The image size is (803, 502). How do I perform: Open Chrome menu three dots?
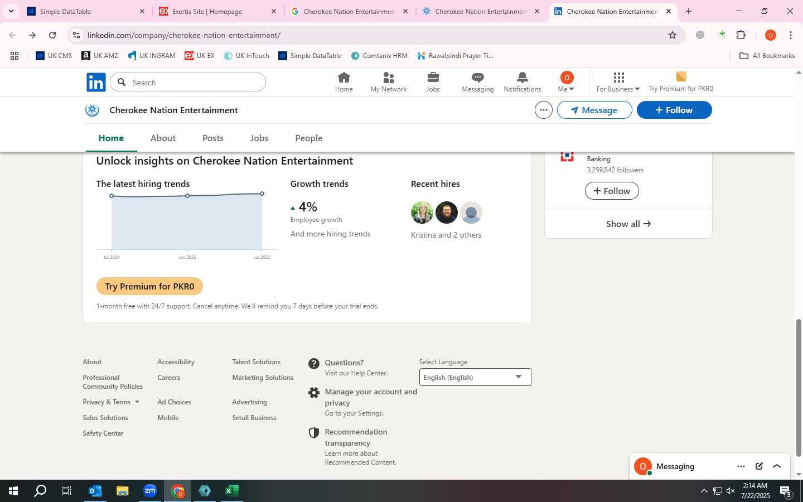[x=791, y=35]
